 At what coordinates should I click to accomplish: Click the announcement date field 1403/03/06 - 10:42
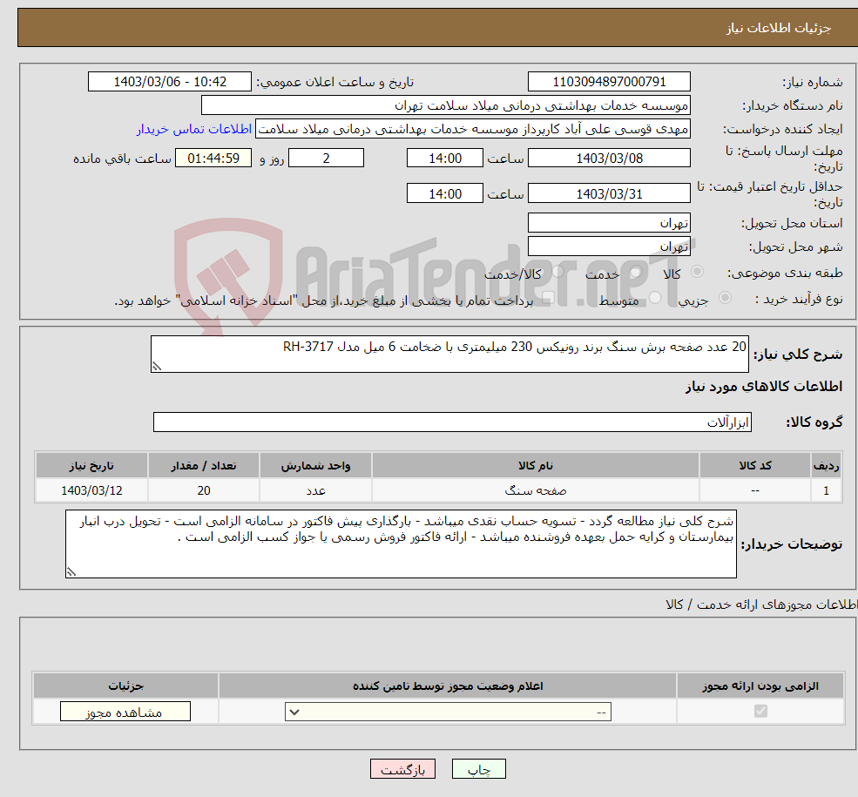tap(170, 82)
